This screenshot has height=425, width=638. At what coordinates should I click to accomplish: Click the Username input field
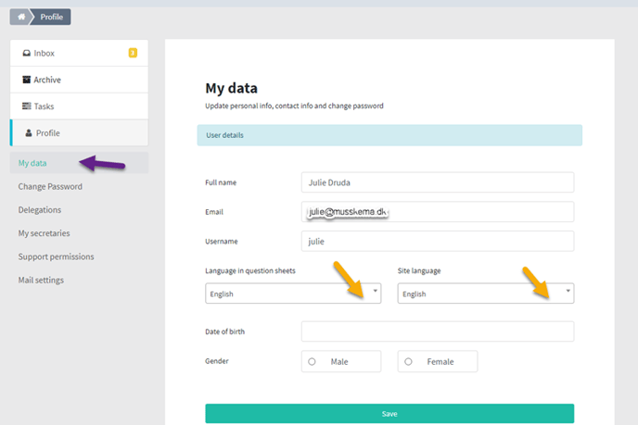coord(438,242)
